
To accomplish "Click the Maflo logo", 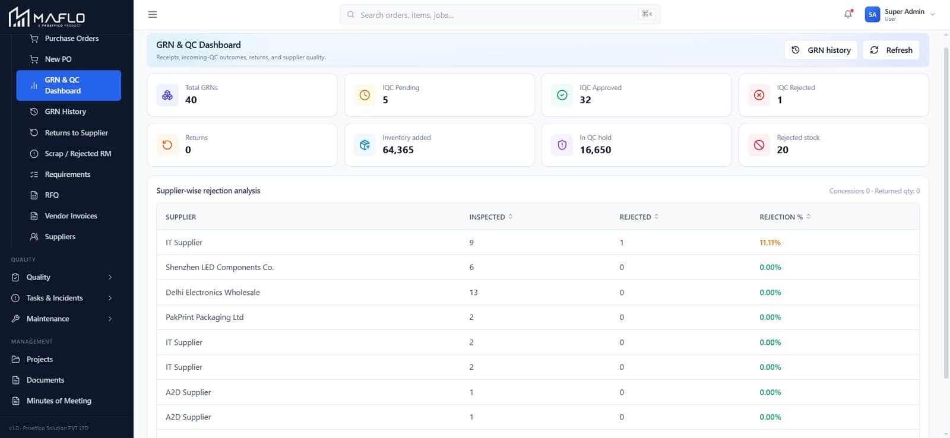I will 47,17.
